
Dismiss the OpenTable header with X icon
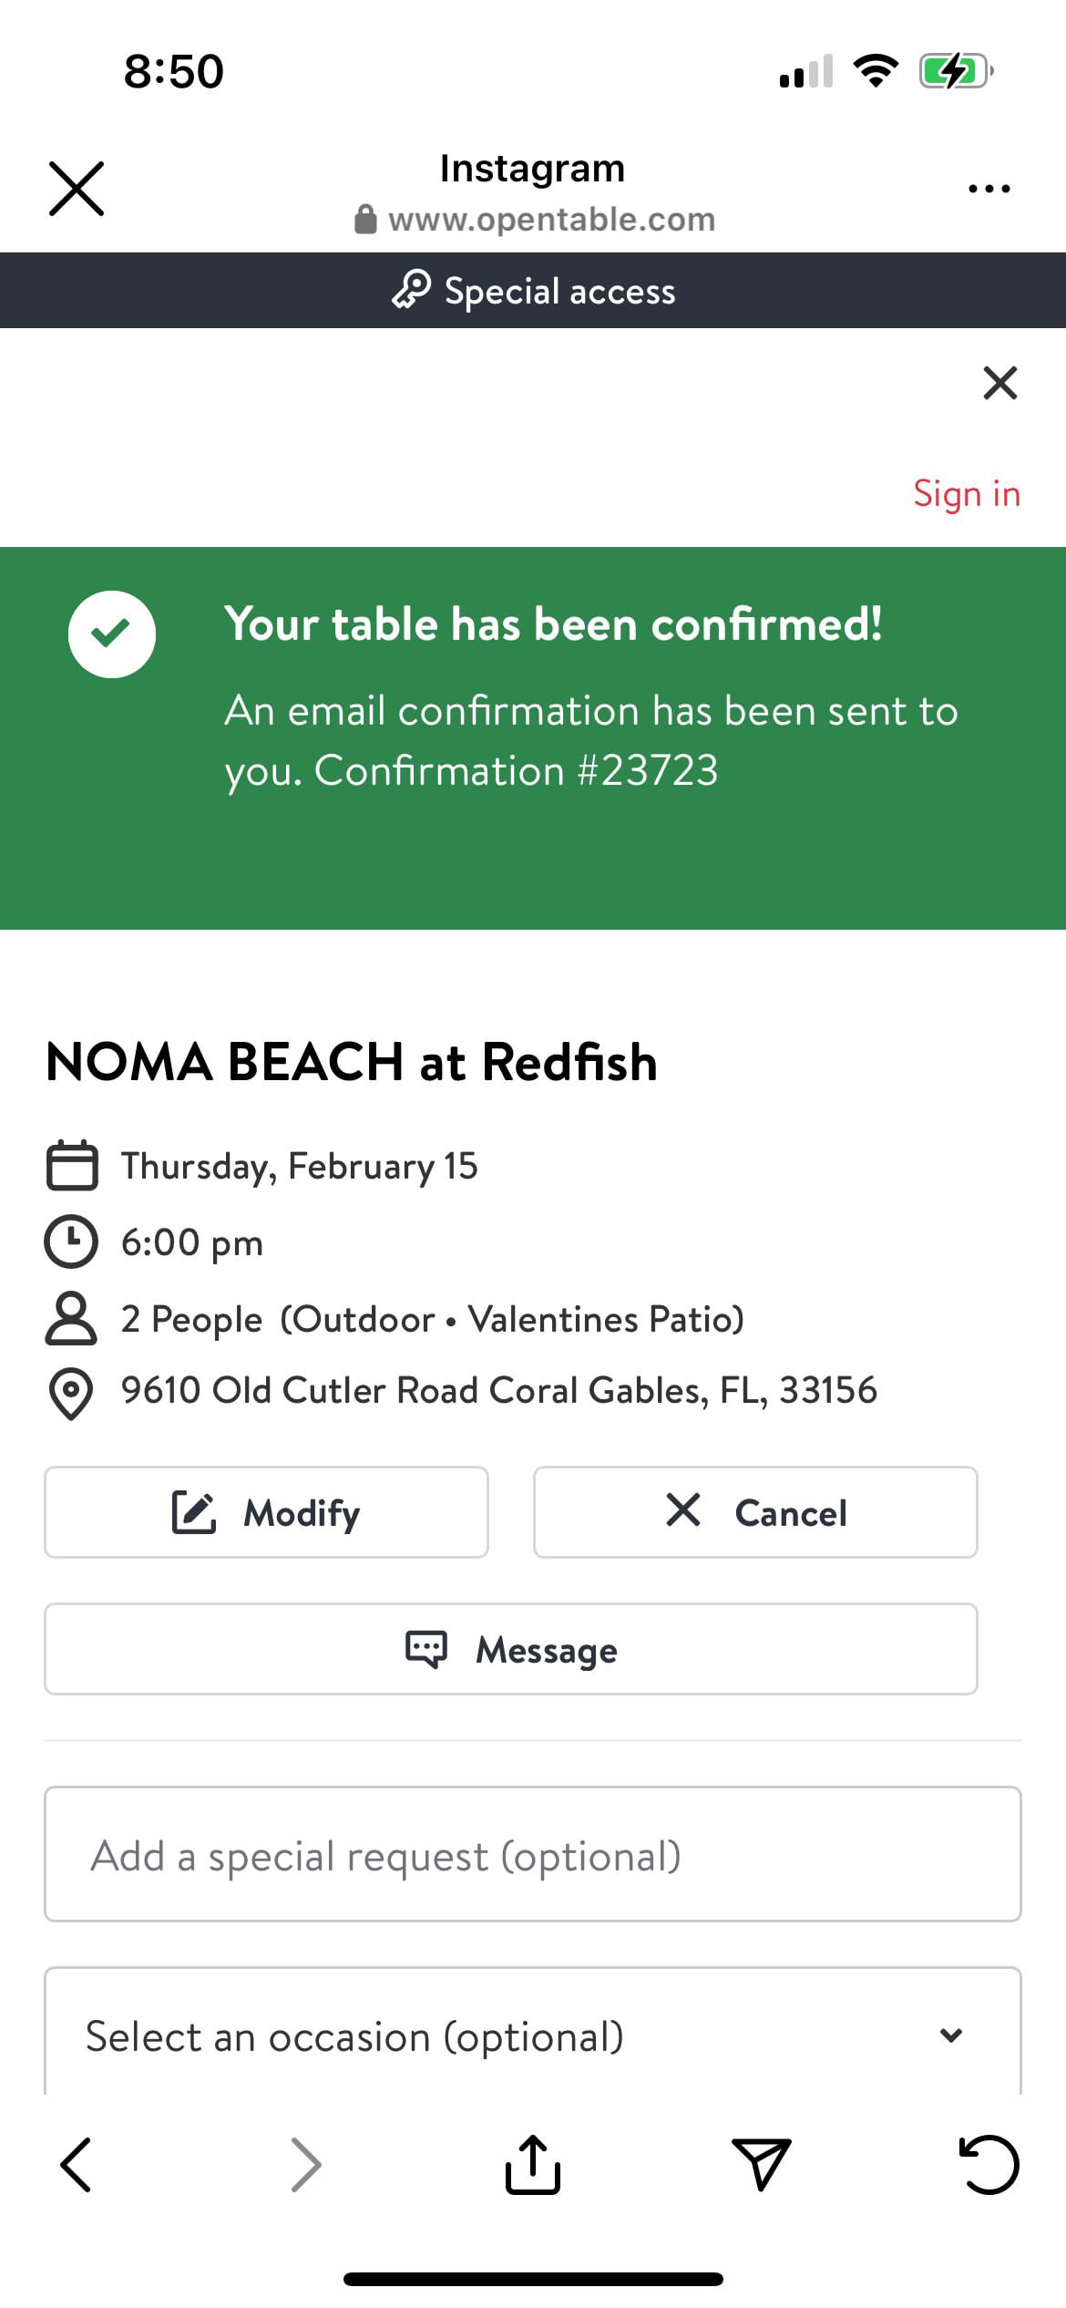999,383
